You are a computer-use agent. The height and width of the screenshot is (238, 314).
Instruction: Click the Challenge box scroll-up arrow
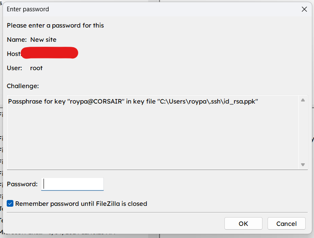pyautogui.click(x=303, y=100)
